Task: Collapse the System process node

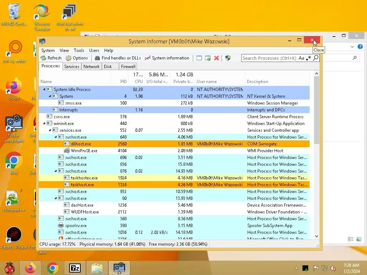Action: [50, 96]
